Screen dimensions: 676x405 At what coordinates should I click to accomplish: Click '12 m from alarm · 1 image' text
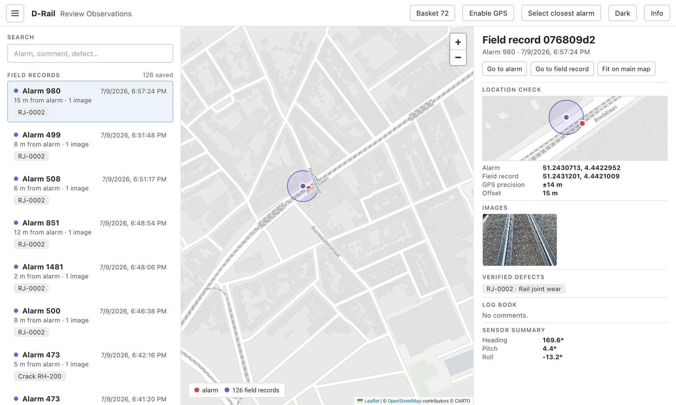[52, 232]
